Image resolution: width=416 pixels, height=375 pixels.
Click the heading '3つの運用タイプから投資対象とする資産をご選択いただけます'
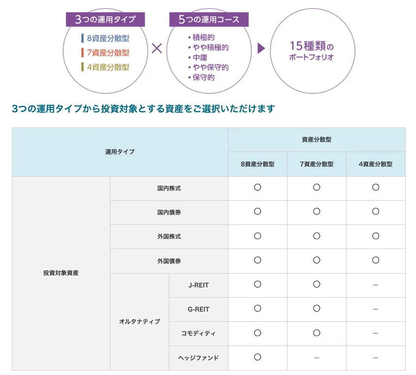click(143, 109)
